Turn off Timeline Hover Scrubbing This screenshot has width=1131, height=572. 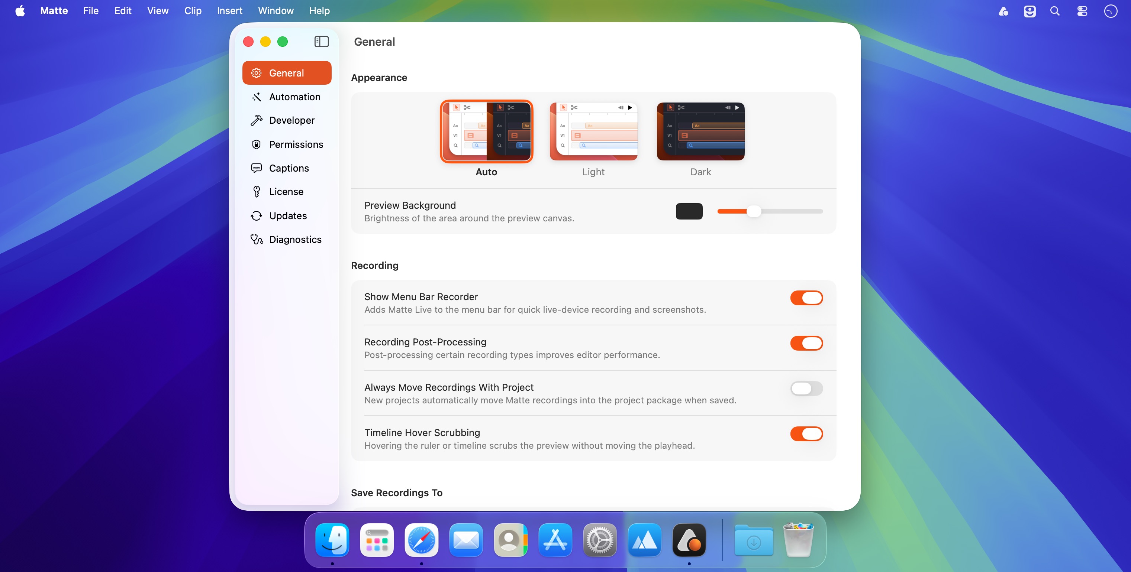[806, 434]
